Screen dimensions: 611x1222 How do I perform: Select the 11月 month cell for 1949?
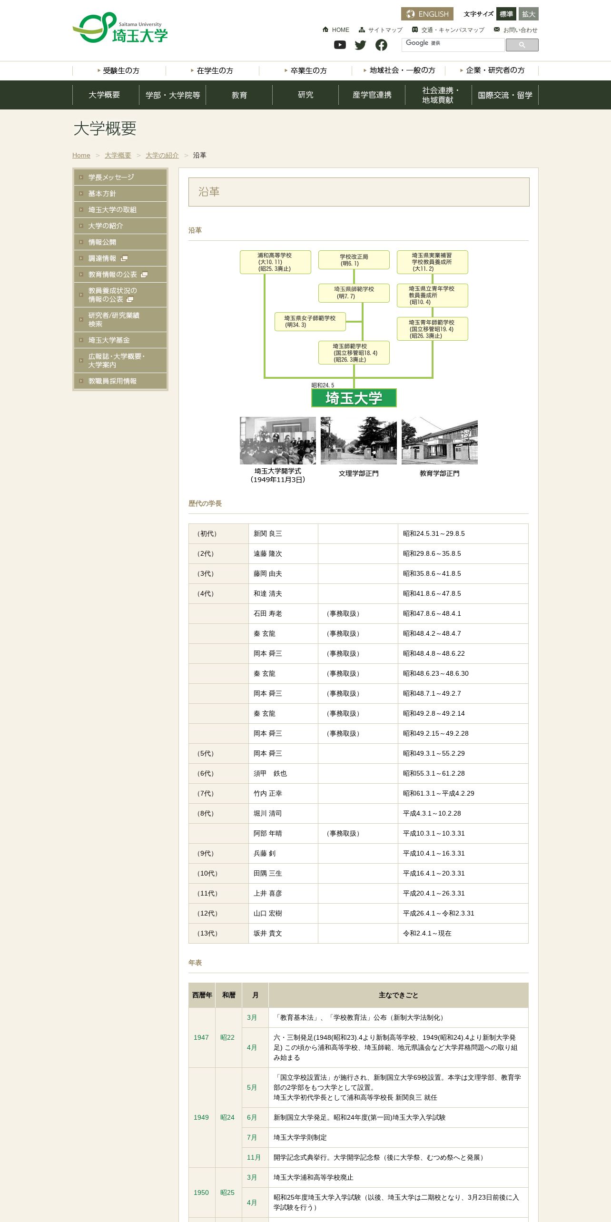(256, 1157)
